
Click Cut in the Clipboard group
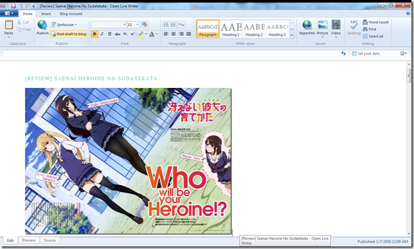tap(23, 22)
